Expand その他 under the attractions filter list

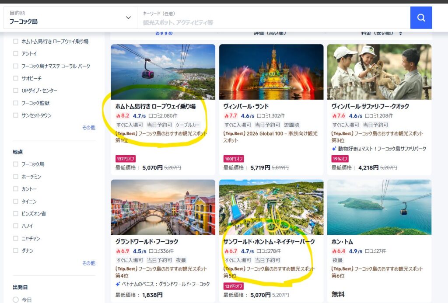click(88, 128)
